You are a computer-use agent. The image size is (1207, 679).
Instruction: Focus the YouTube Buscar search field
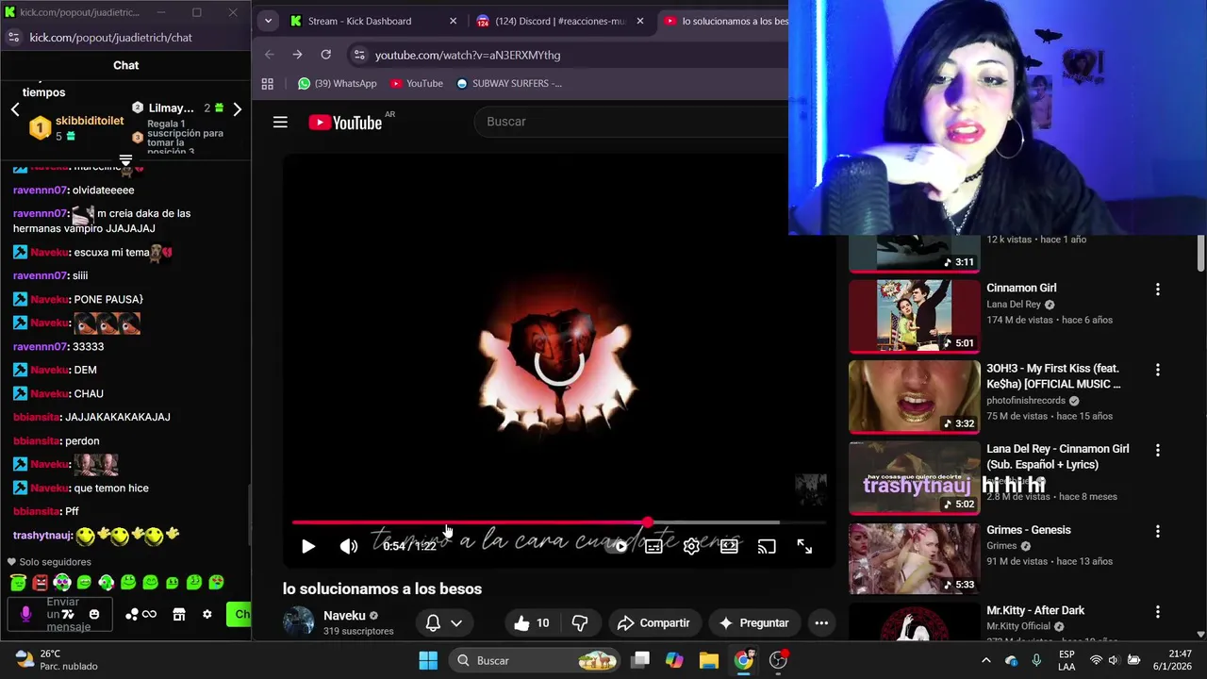point(632,122)
